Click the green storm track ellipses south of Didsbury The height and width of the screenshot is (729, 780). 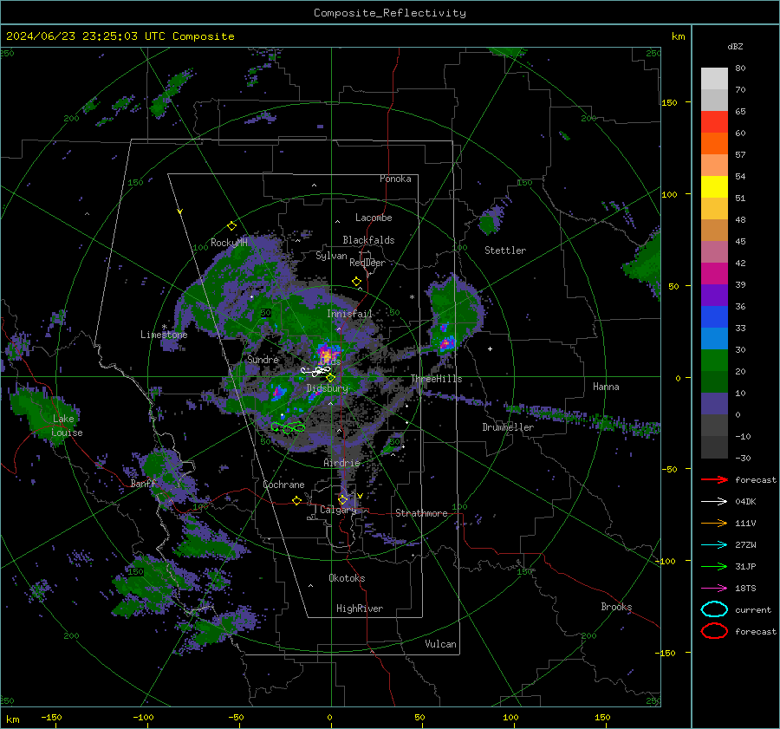288,427
